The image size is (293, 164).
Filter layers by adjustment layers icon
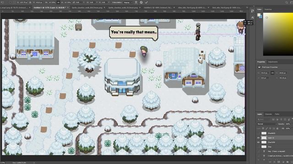pos(277,119)
